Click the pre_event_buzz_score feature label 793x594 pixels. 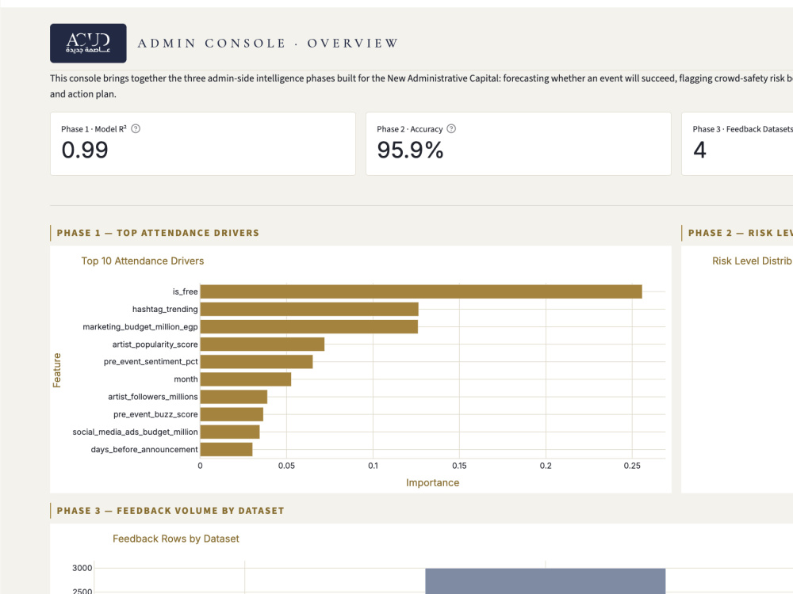click(x=155, y=415)
